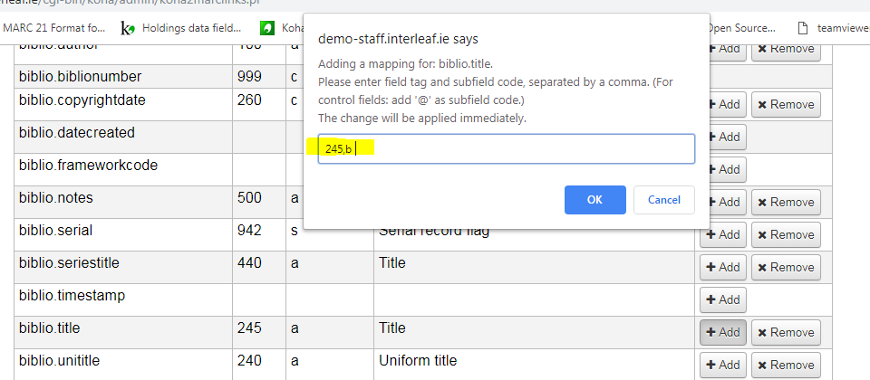
Task: Open the MARC 21 Format bookmark
Action: pyautogui.click(x=54, y=28)
